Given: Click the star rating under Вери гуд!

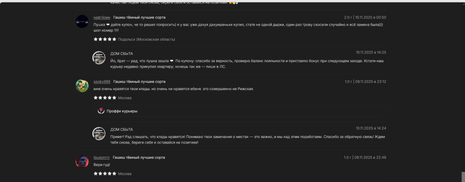Looking at the screenshot, I should point(105,174).
